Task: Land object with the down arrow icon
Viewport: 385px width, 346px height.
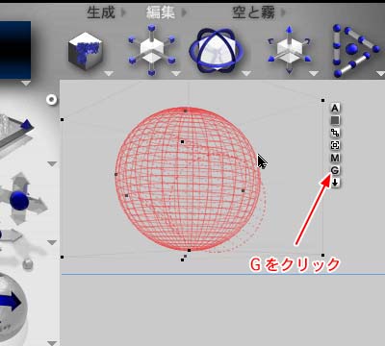Action: 335,183
